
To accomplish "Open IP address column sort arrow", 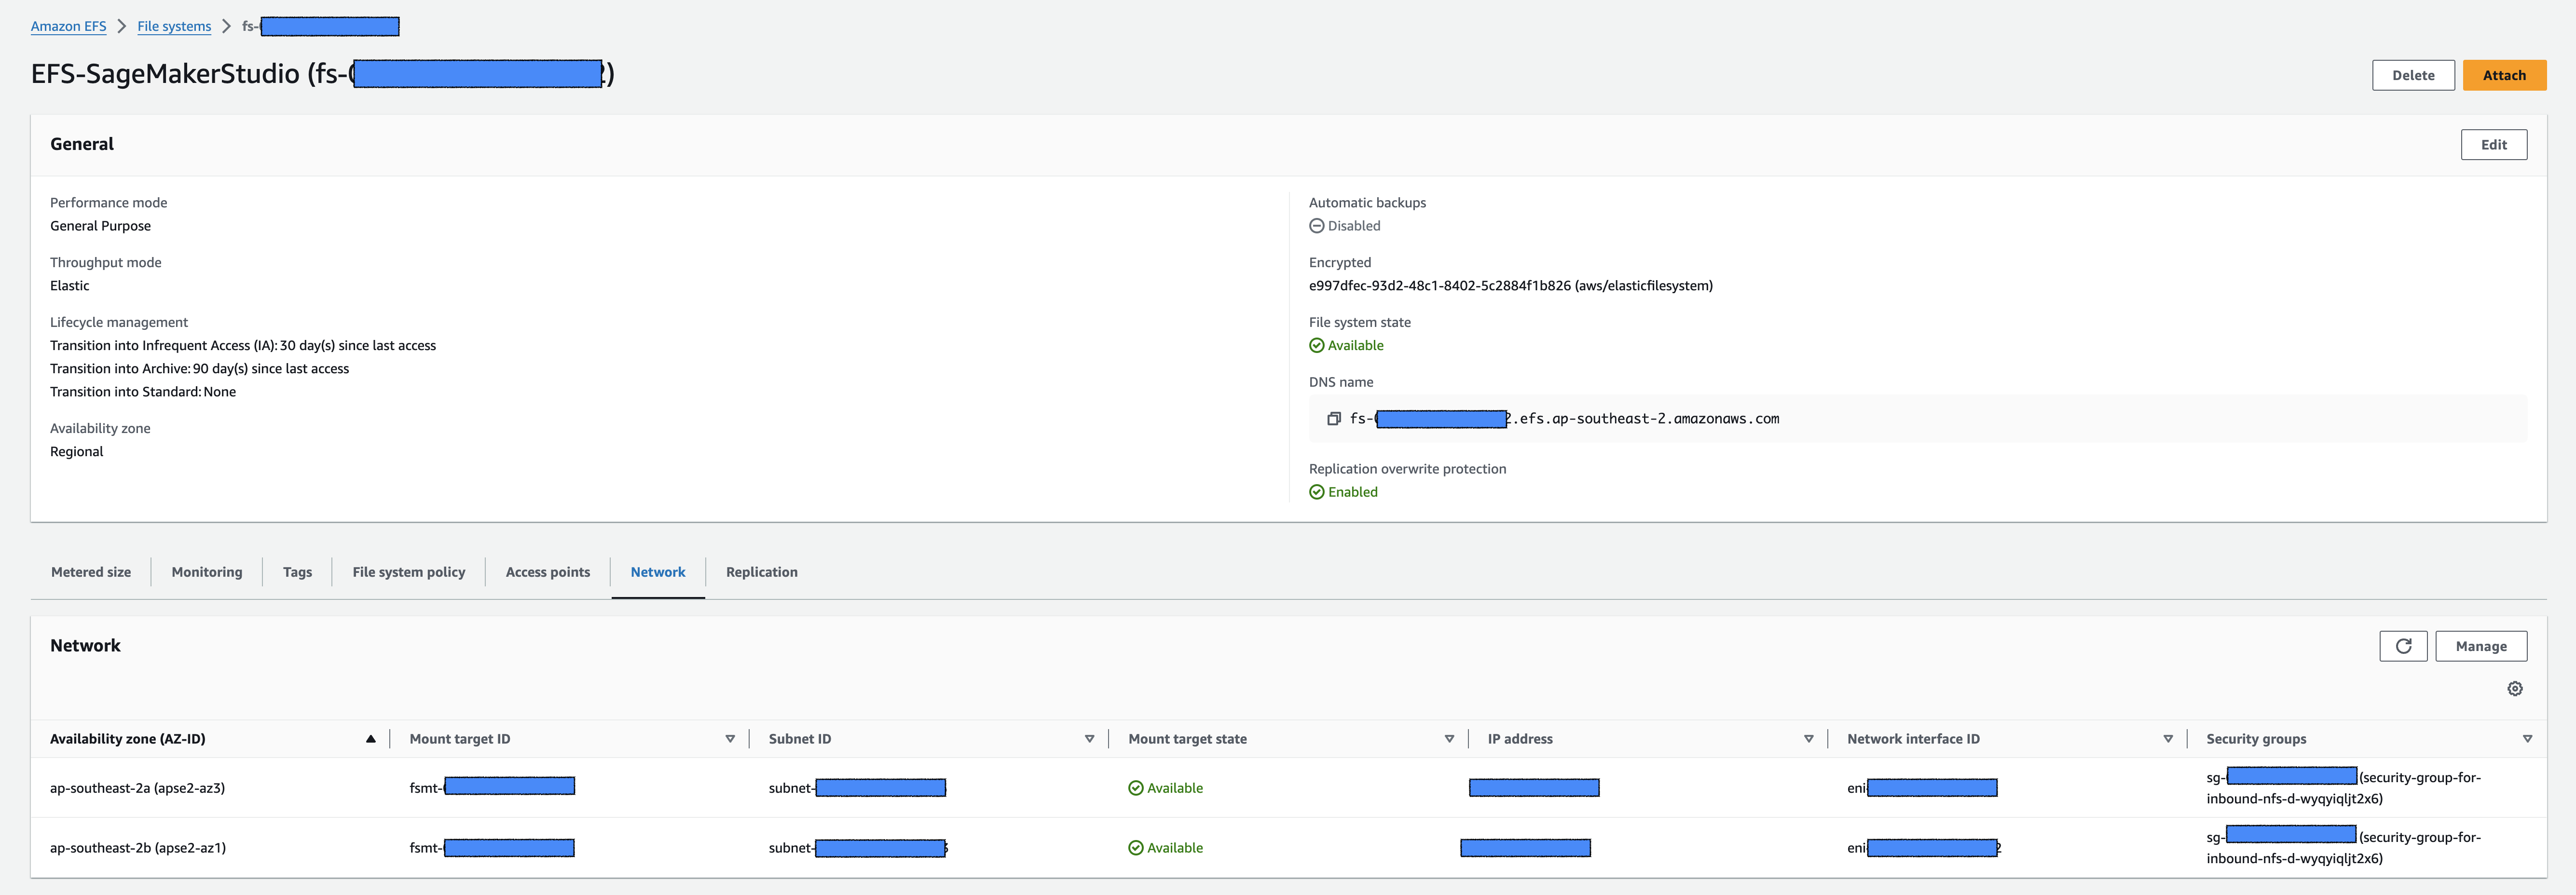I will pos(1808,739).
